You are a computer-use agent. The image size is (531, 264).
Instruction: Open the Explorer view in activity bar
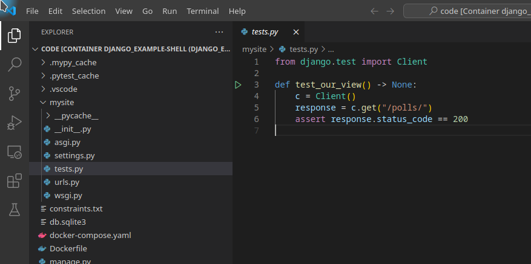tap(14, 36)
